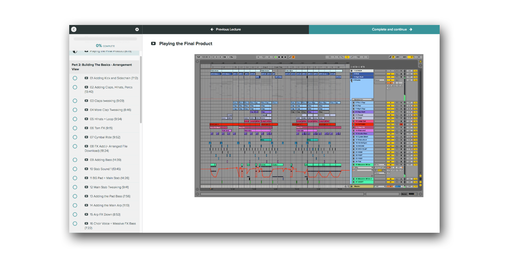Viewport: 514px width, 255px height.
Task: Click the green play button in the Ableton transport
Action: pyautogui.click(x=276, y=57)
